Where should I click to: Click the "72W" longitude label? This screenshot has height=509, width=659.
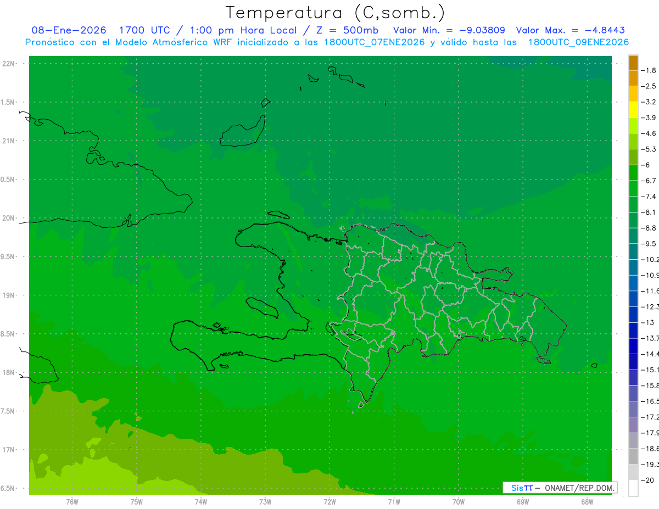click(329, 502)
